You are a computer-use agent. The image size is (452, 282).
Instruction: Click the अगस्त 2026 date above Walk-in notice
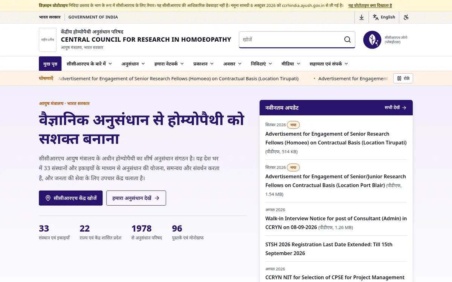pos(275,210)
